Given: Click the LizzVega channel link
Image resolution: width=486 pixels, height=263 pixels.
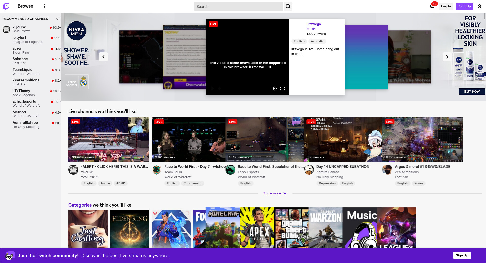Looking at the screenshot, I should (x=313, y=24).
